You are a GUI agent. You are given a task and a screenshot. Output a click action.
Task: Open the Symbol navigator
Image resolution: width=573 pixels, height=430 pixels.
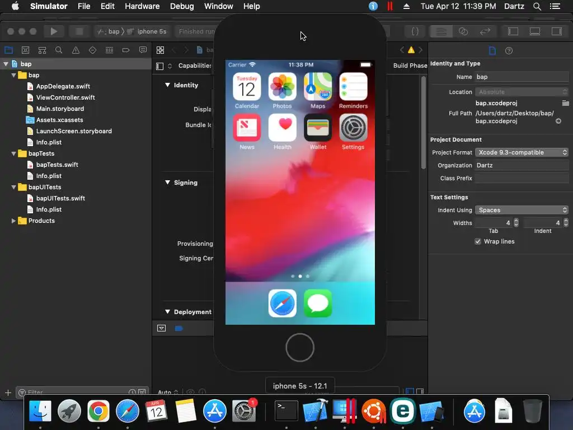pyautogui.click(x=42, y=50)
